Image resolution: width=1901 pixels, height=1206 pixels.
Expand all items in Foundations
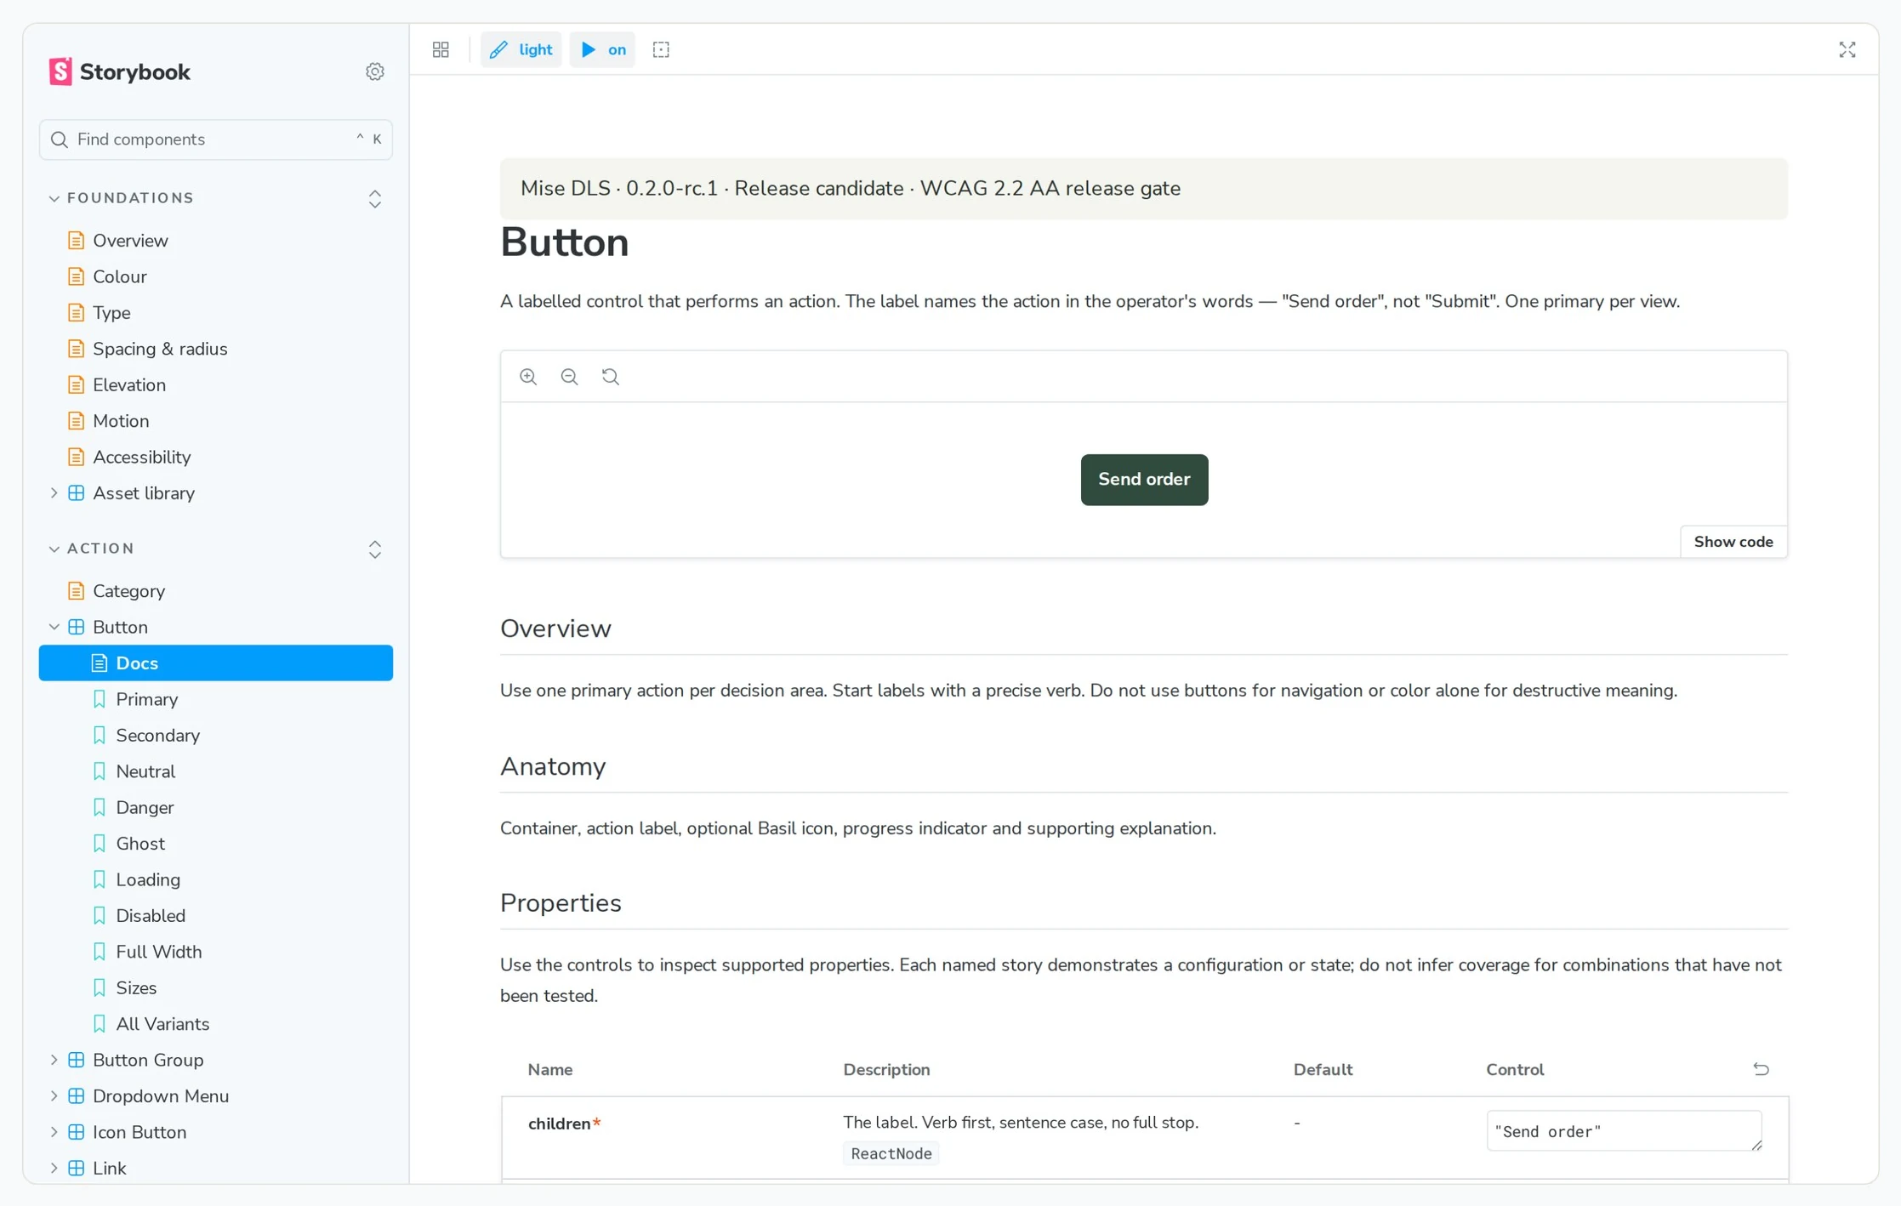375,198
